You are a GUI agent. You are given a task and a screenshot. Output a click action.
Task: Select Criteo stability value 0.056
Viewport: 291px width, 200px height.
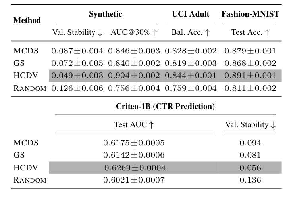(250, 168)
